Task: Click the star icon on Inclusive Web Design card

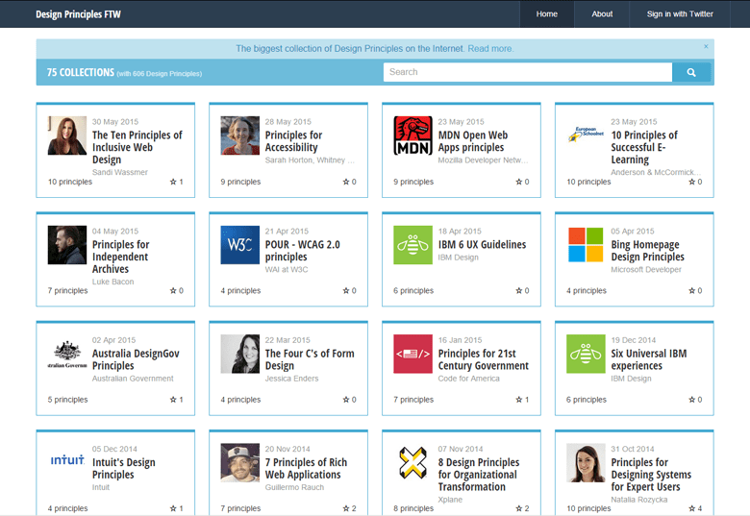Action: pos(173,182)
